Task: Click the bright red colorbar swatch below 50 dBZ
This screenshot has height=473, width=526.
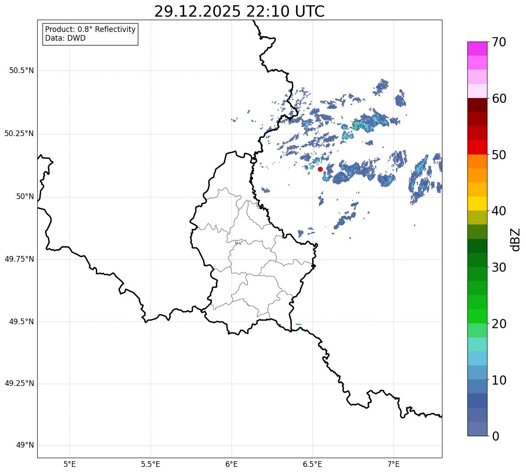Action: [477, 147]
